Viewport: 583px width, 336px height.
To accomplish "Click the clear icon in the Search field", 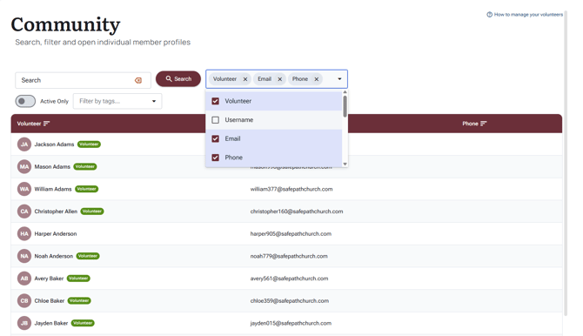I will [x=138, y=80].
